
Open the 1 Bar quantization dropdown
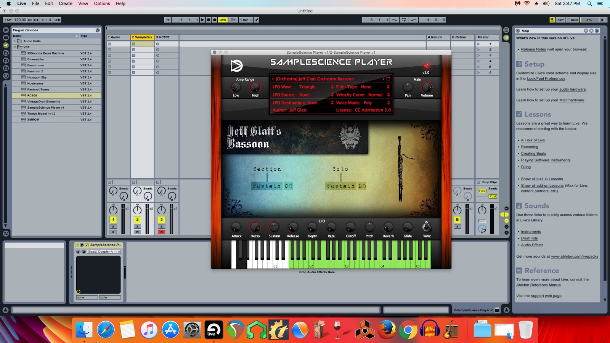(246, 20)
